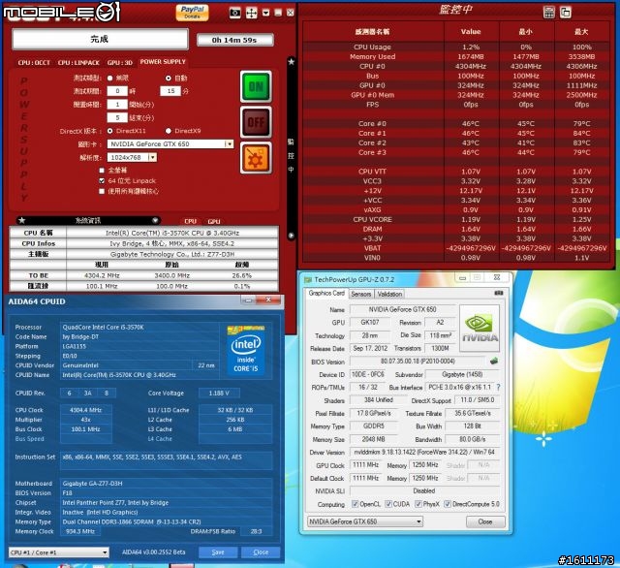Click the test duration minutes field showing 15

(x=170, y=91)
